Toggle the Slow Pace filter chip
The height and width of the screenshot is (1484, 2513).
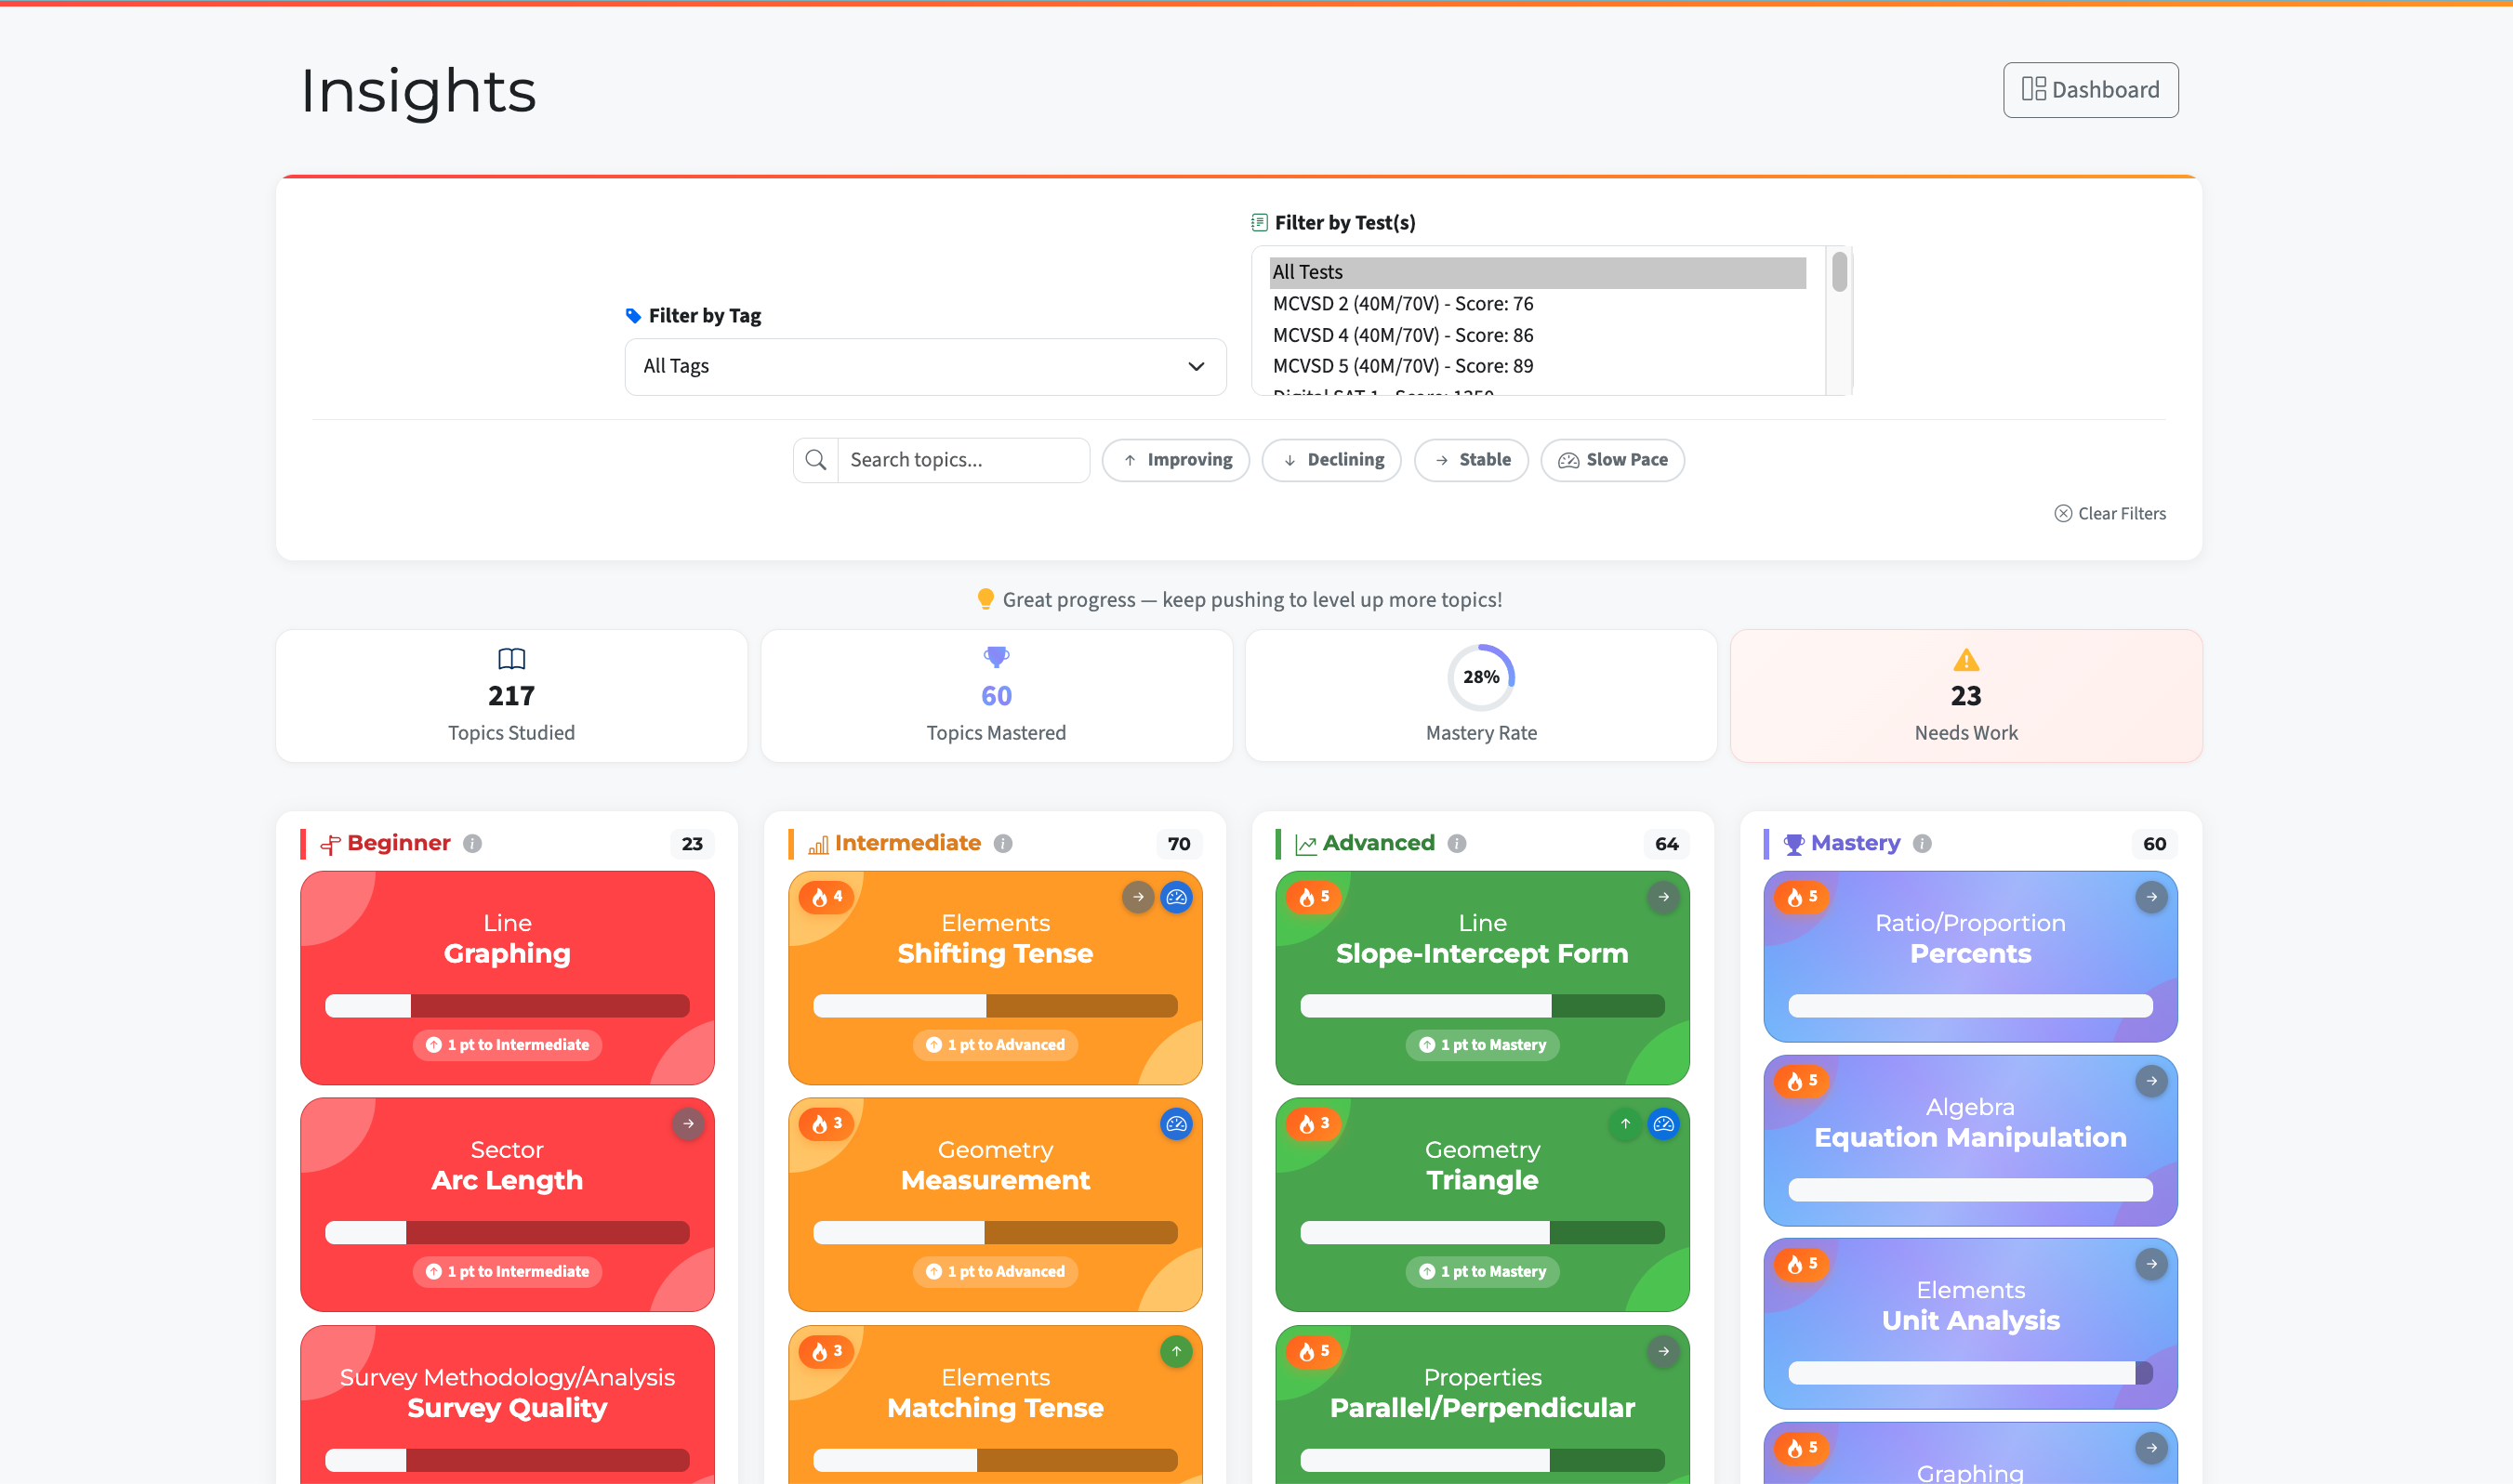(x=1611, y=460)
